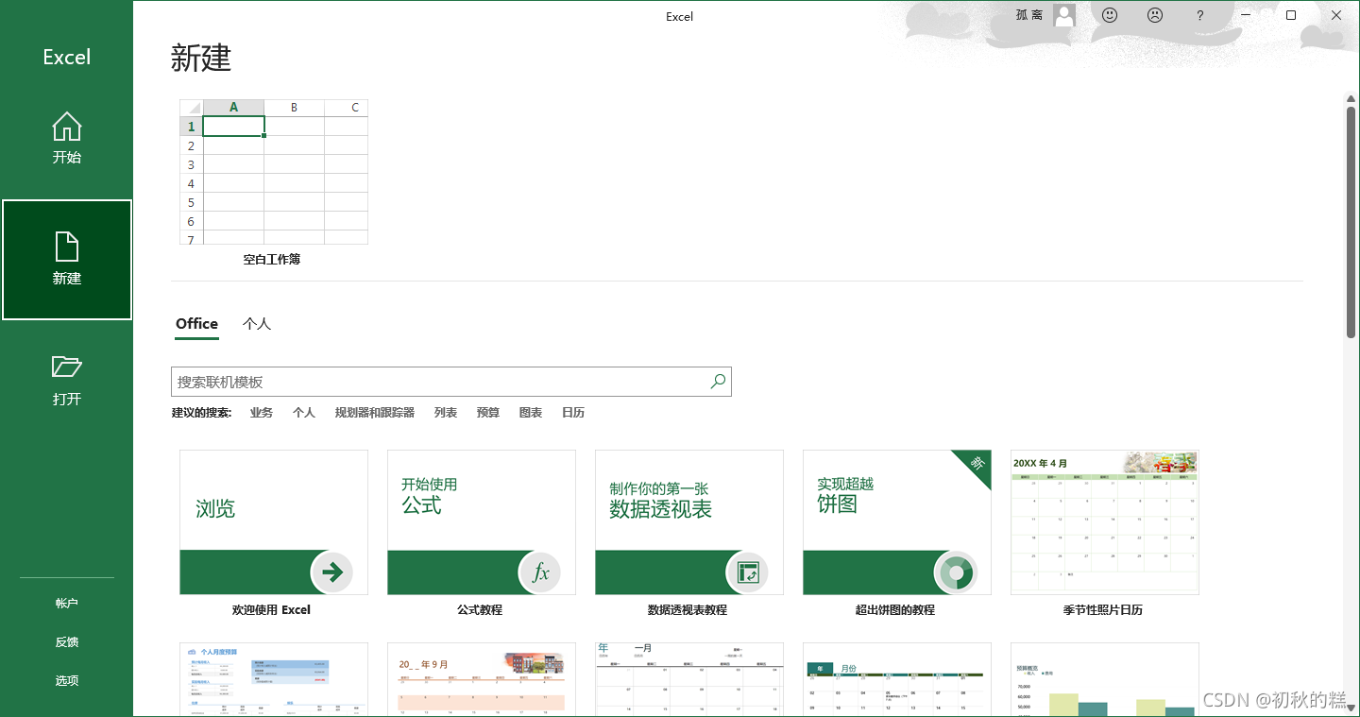Open 帐户 account settings

pyautogui.click(x=66, y=603)
